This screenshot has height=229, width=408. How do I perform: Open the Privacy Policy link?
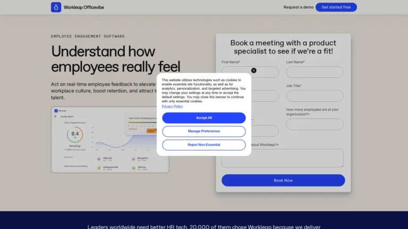point(172,106)
